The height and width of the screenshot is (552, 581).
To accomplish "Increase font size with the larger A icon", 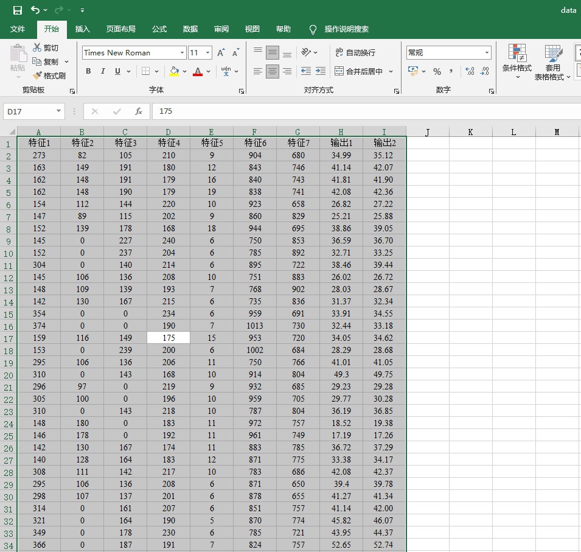I will tap(221, 52).
